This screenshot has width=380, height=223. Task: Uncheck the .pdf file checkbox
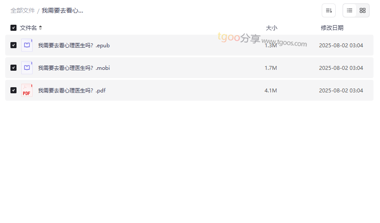(x=13, y=90)
